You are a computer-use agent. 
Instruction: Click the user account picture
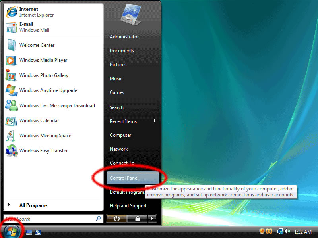click(131, 15)
